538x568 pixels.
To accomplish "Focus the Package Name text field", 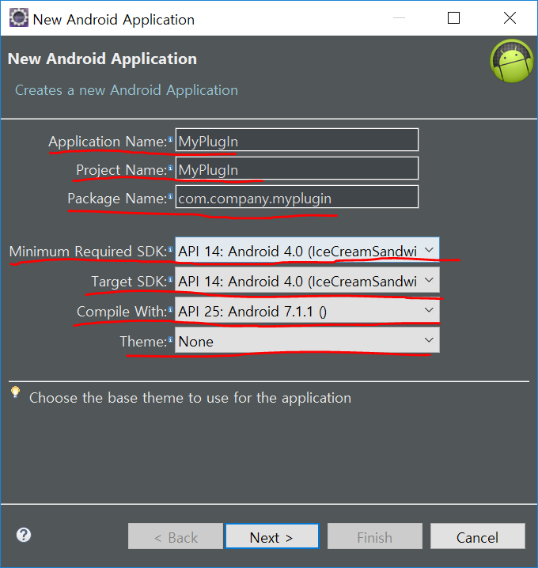I will 297,197.
